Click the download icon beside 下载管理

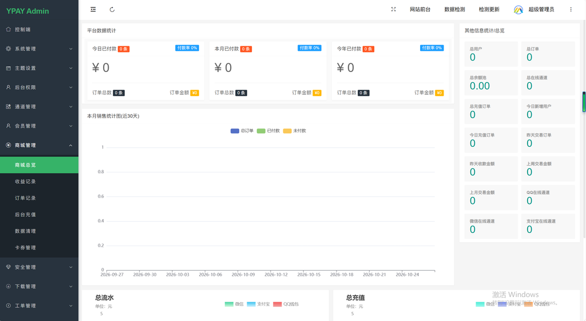(x=8, y=286)
